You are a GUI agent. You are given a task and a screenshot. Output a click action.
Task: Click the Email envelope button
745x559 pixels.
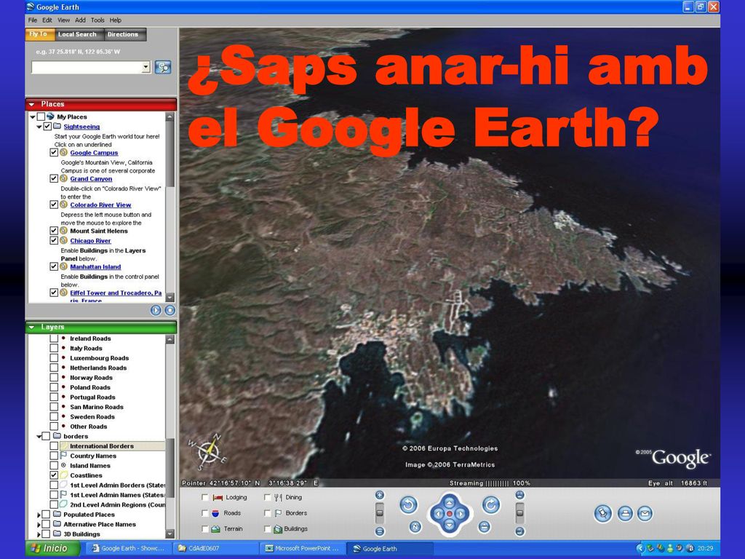tap(645, 513)
